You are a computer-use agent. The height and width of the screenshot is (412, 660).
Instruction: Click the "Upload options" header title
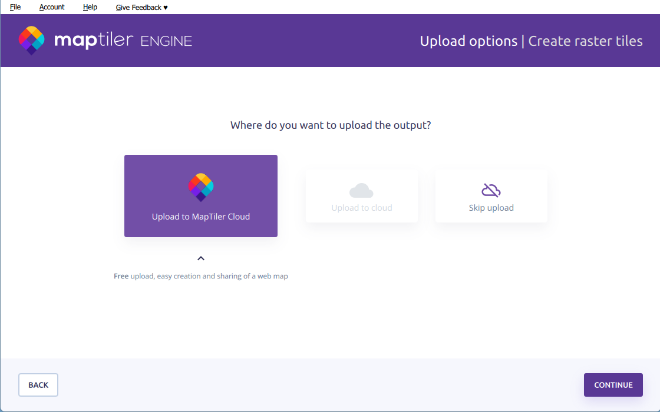(x=468, y=41)
